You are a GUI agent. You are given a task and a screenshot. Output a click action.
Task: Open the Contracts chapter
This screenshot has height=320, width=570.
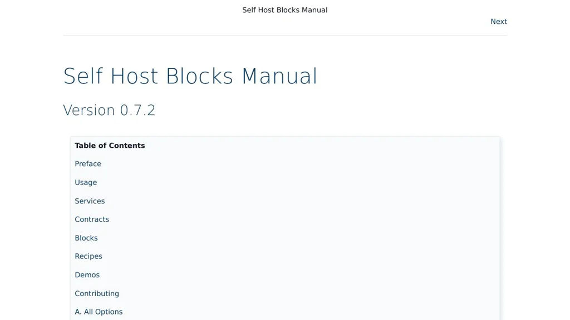pyautogui.click(x=92, y=219)
